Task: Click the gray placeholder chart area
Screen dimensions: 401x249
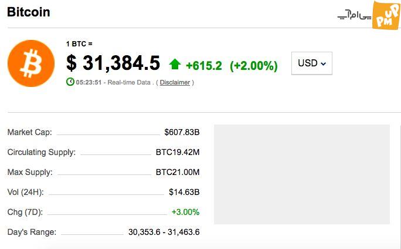Action: [x=302, y=174]
